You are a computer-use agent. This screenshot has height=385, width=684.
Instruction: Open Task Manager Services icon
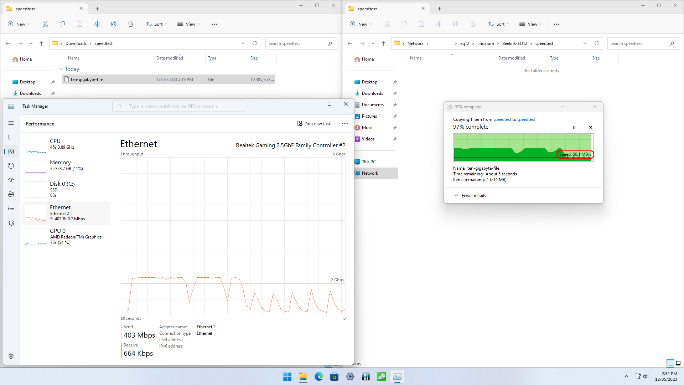tap(11, 223)
